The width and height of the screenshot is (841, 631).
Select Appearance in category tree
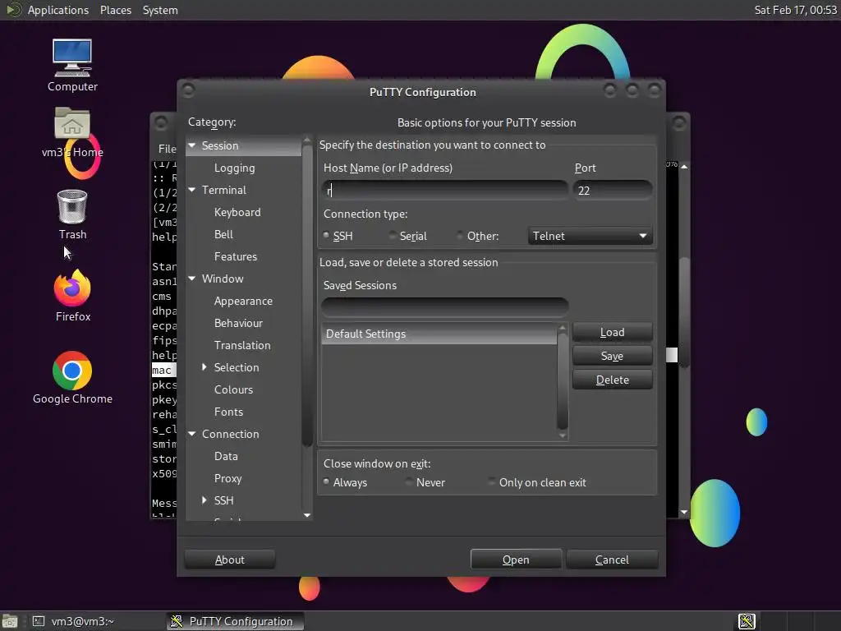tap(243, 301)
